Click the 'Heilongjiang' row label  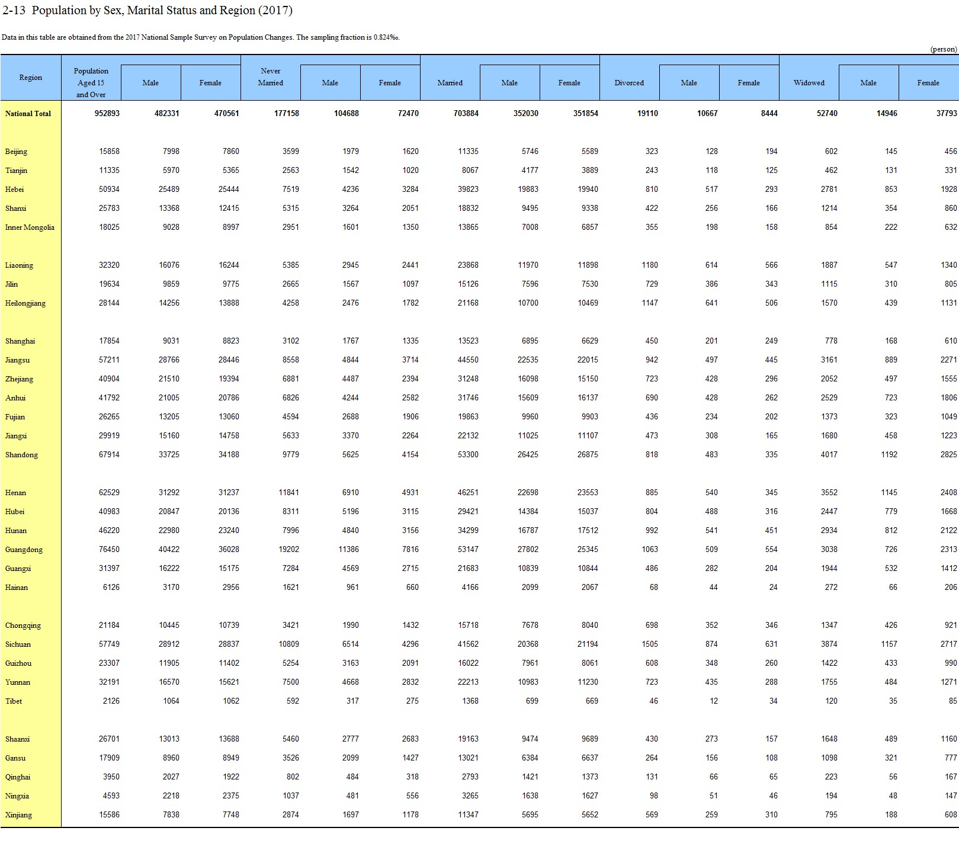pos(25,303)
